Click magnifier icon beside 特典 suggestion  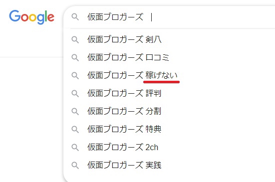(x=75, y=129)
